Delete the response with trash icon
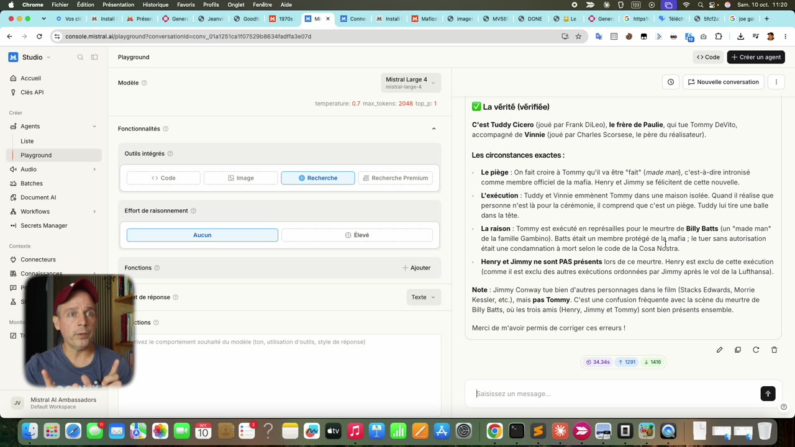This screenshot has width=795, height=447. [774, 350]
